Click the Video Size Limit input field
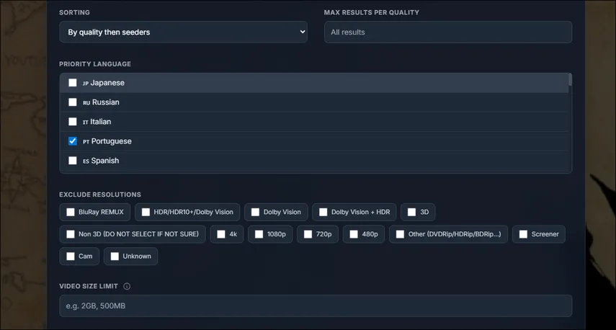Image resolution: width=616 pixels, height=330 pixels. (316, 306)
